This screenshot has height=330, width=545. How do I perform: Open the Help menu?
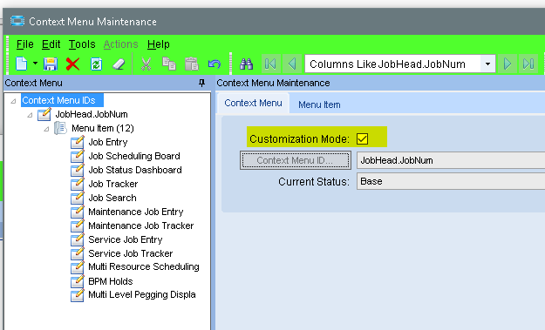tap(159, 44)
